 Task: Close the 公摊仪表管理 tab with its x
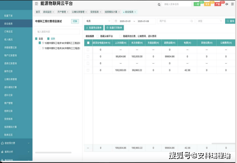click(x=86, y=12)
